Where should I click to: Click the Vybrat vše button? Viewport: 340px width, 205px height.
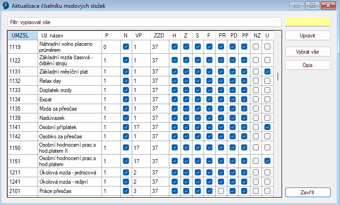pyautogui.click(x=308, y=52)
